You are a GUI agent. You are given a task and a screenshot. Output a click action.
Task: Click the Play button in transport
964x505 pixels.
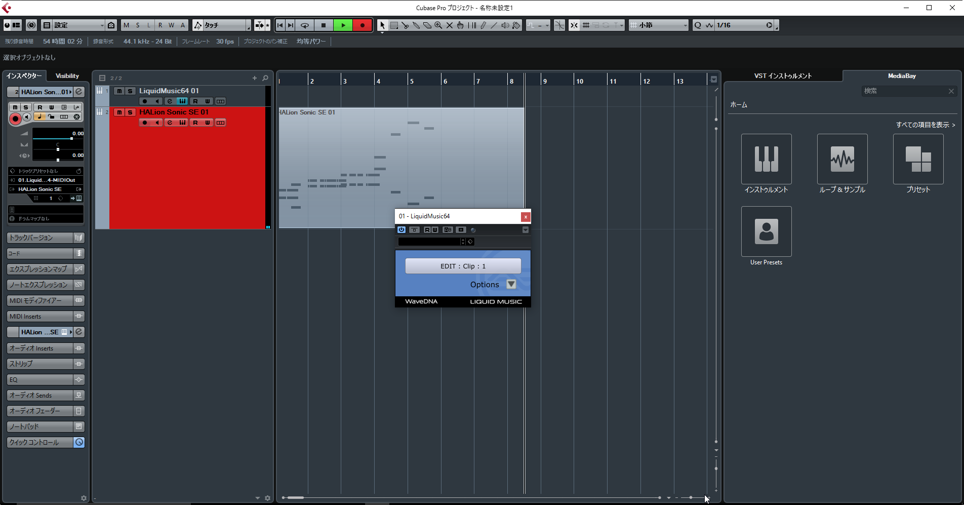click(343, 25)
